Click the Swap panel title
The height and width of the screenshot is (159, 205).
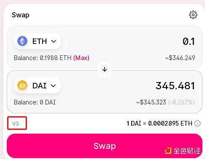(x=21, y=15)
